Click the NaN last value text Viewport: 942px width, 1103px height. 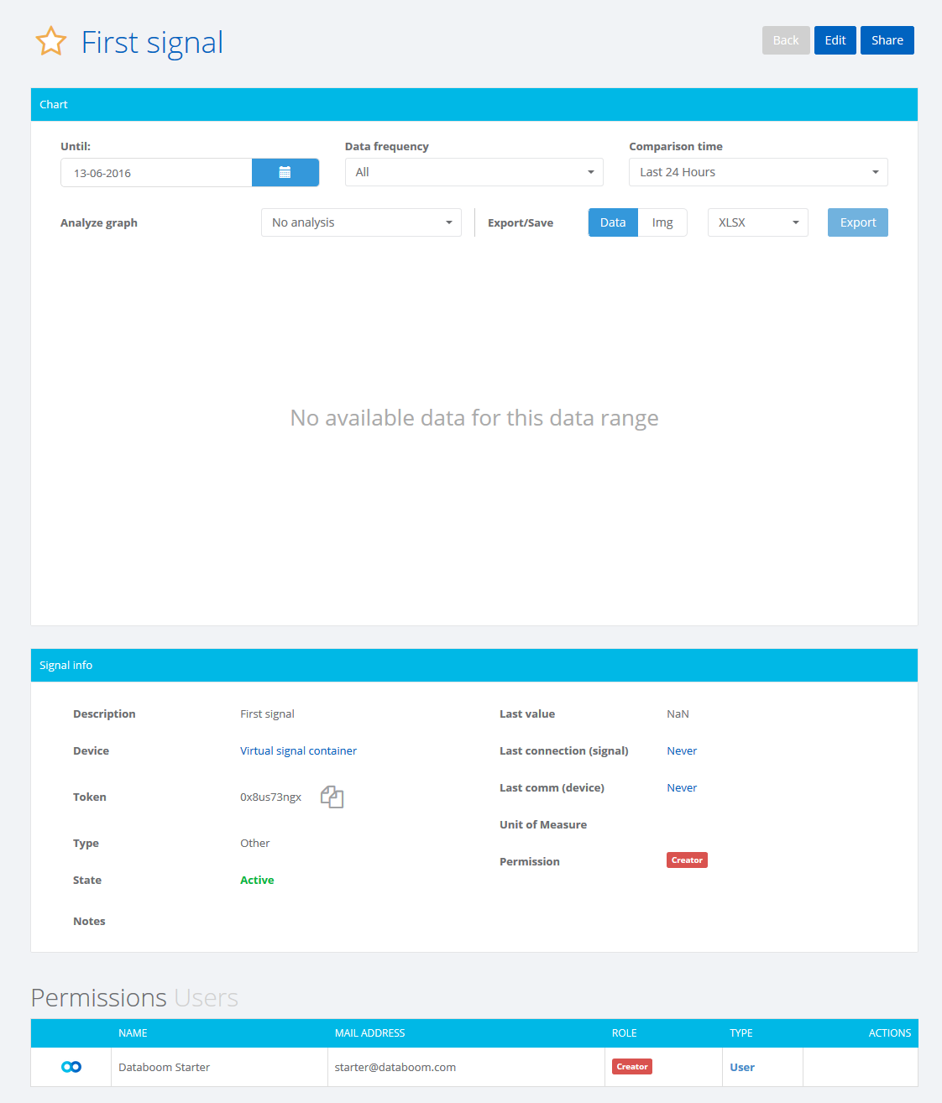tap(678, 714)
